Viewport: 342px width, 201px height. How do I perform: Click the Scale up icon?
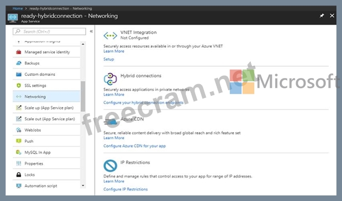[x=19, y=107]
